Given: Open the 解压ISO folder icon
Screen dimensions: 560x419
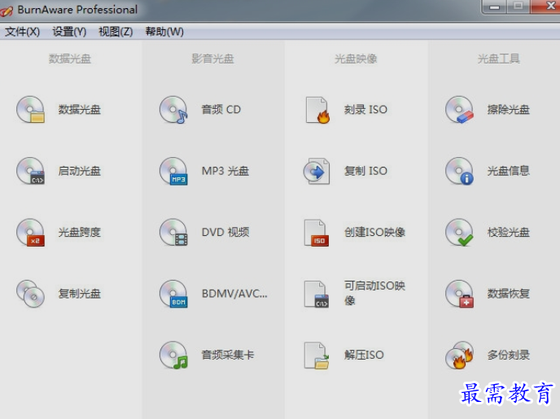Looking at the screenshot, I should (x=317, y=356).
